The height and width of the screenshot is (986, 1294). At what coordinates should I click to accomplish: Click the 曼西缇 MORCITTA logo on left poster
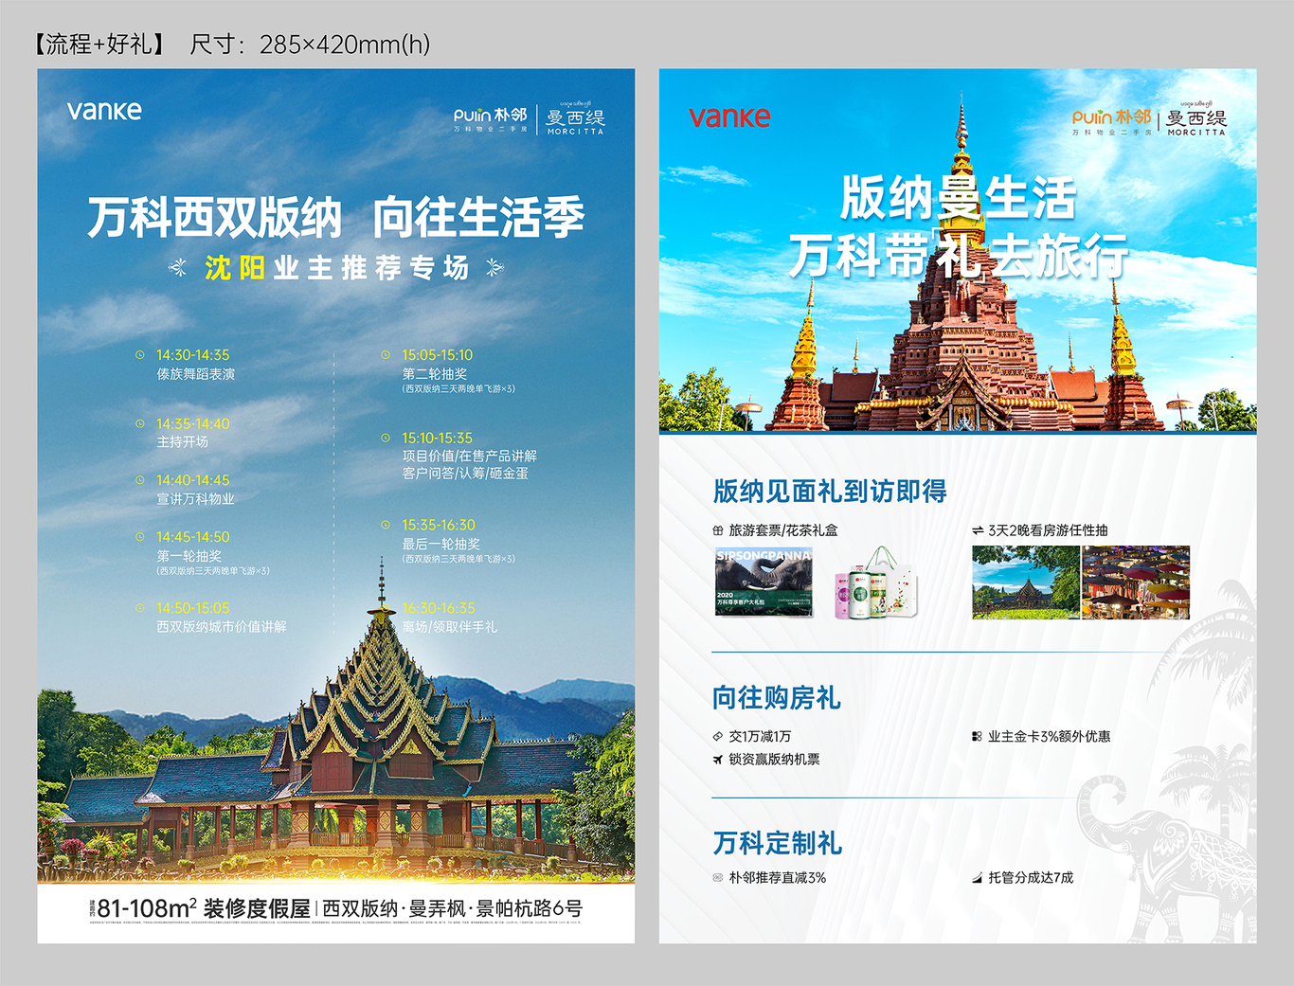(575, 118)
